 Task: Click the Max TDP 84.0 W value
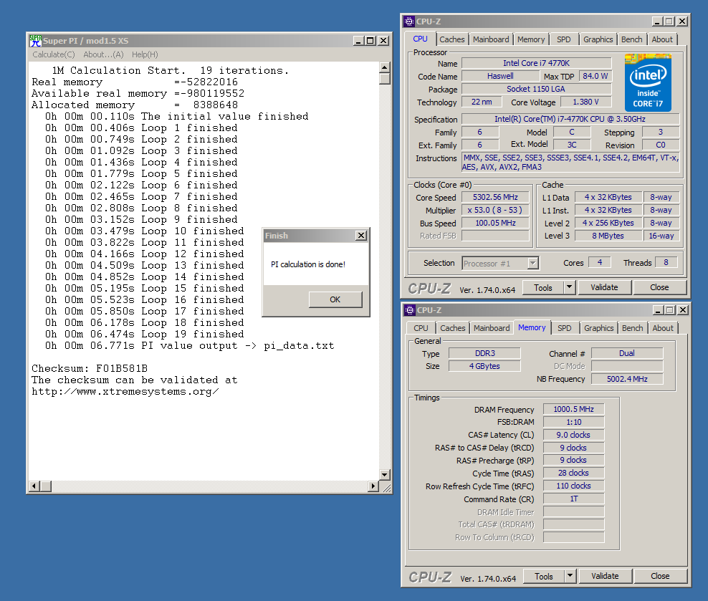pyautogui.click(x=595, y=76)
